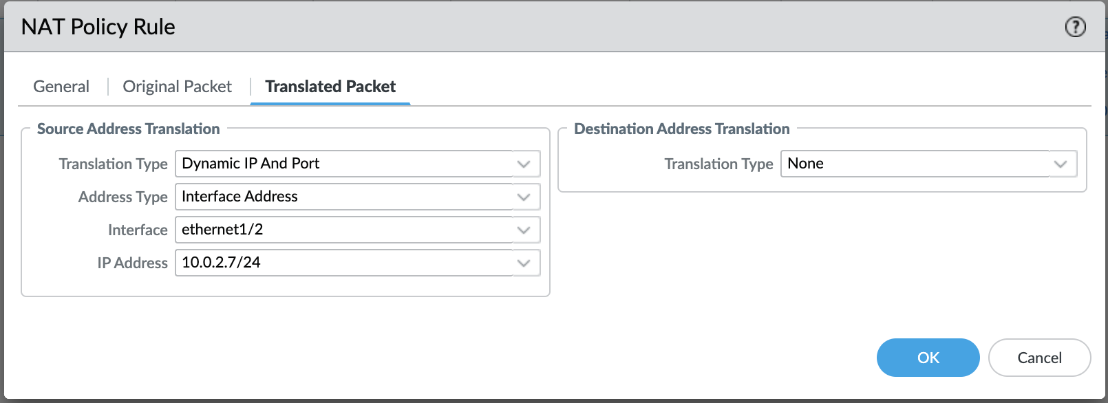
Task: Open the Address Type dropdown chevron
Action: point(525,197)
